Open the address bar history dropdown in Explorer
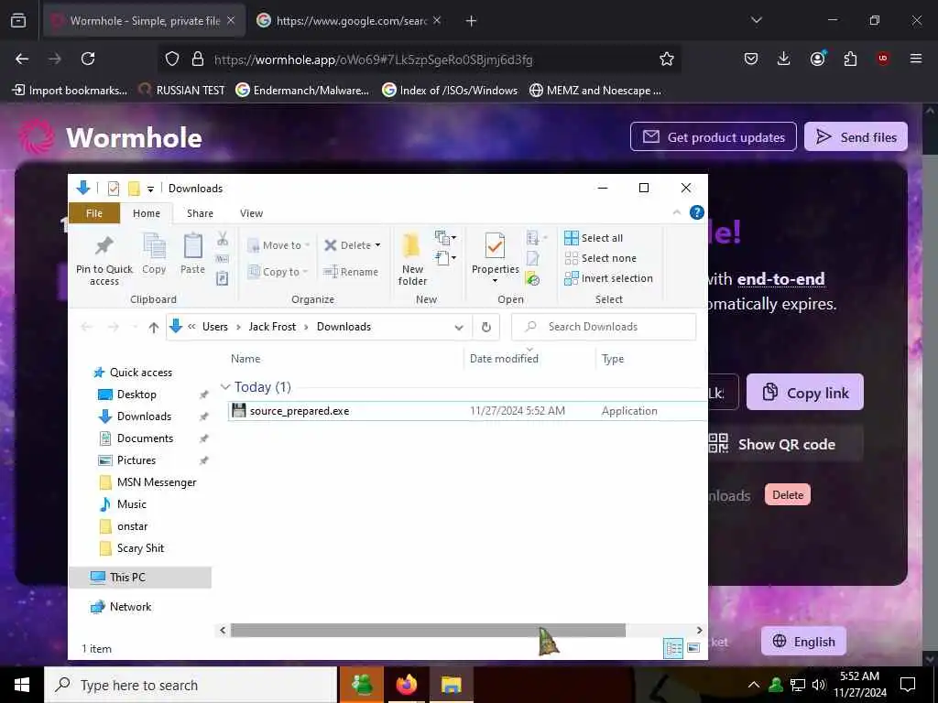The width and height of the screenshot is (938, 703). pyautogui.click(x=459, y=327)
